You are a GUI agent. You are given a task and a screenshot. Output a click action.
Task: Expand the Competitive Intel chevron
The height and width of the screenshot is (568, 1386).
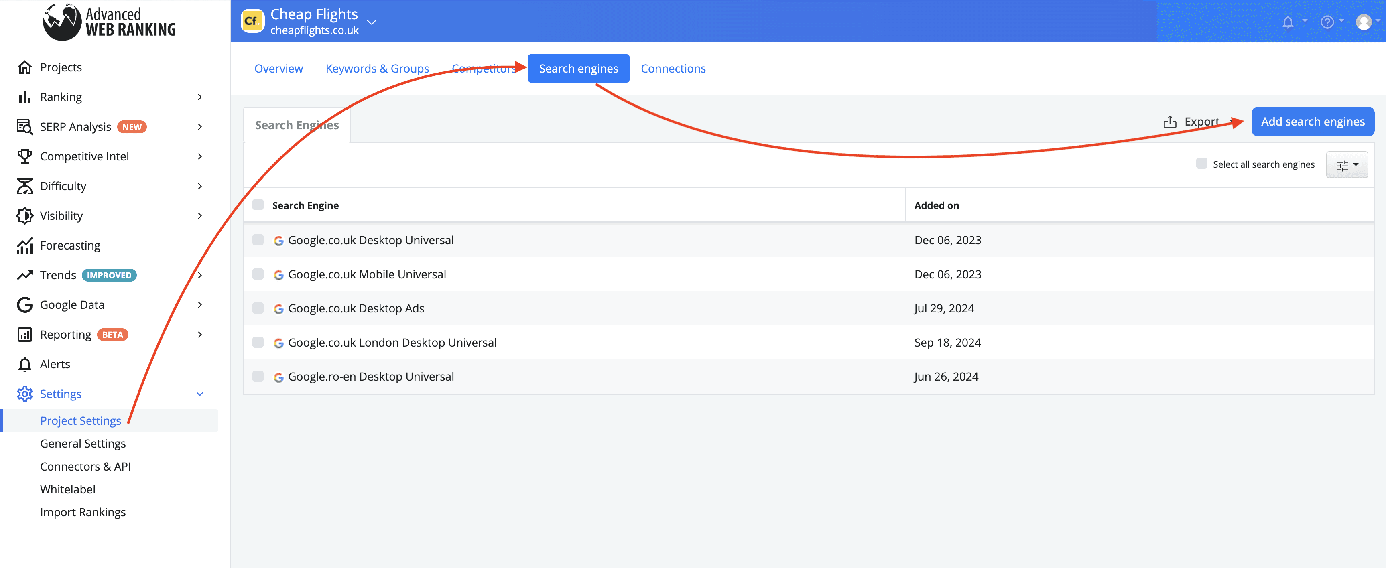tap(199, 156)
